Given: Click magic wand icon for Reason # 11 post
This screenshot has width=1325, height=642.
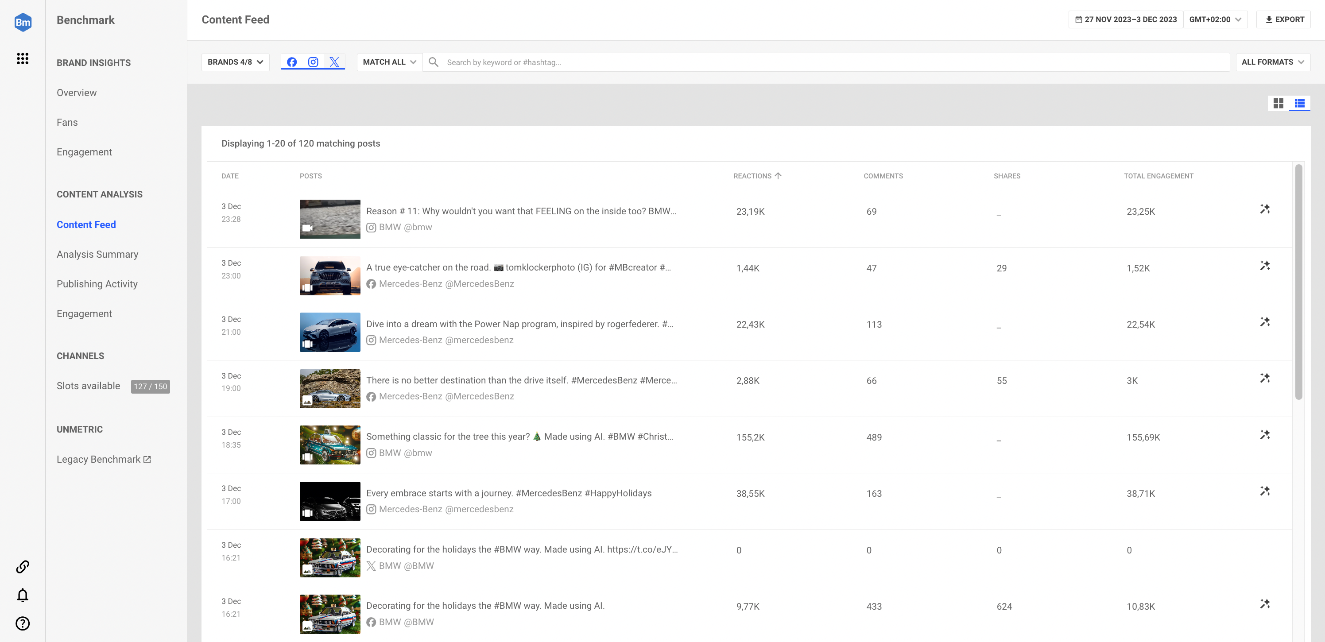Looking at the screenshot, I should 1265,209.
